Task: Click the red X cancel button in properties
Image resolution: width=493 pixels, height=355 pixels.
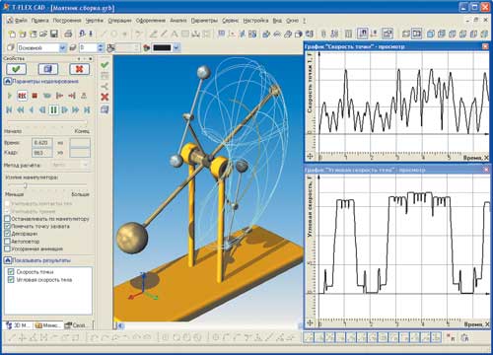Action: 79,69
